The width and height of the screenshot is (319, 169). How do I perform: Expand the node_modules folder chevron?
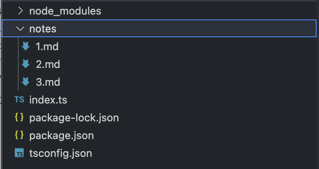20,11
